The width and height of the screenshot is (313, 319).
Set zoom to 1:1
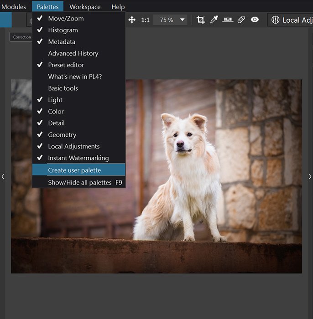pos(145,20)
